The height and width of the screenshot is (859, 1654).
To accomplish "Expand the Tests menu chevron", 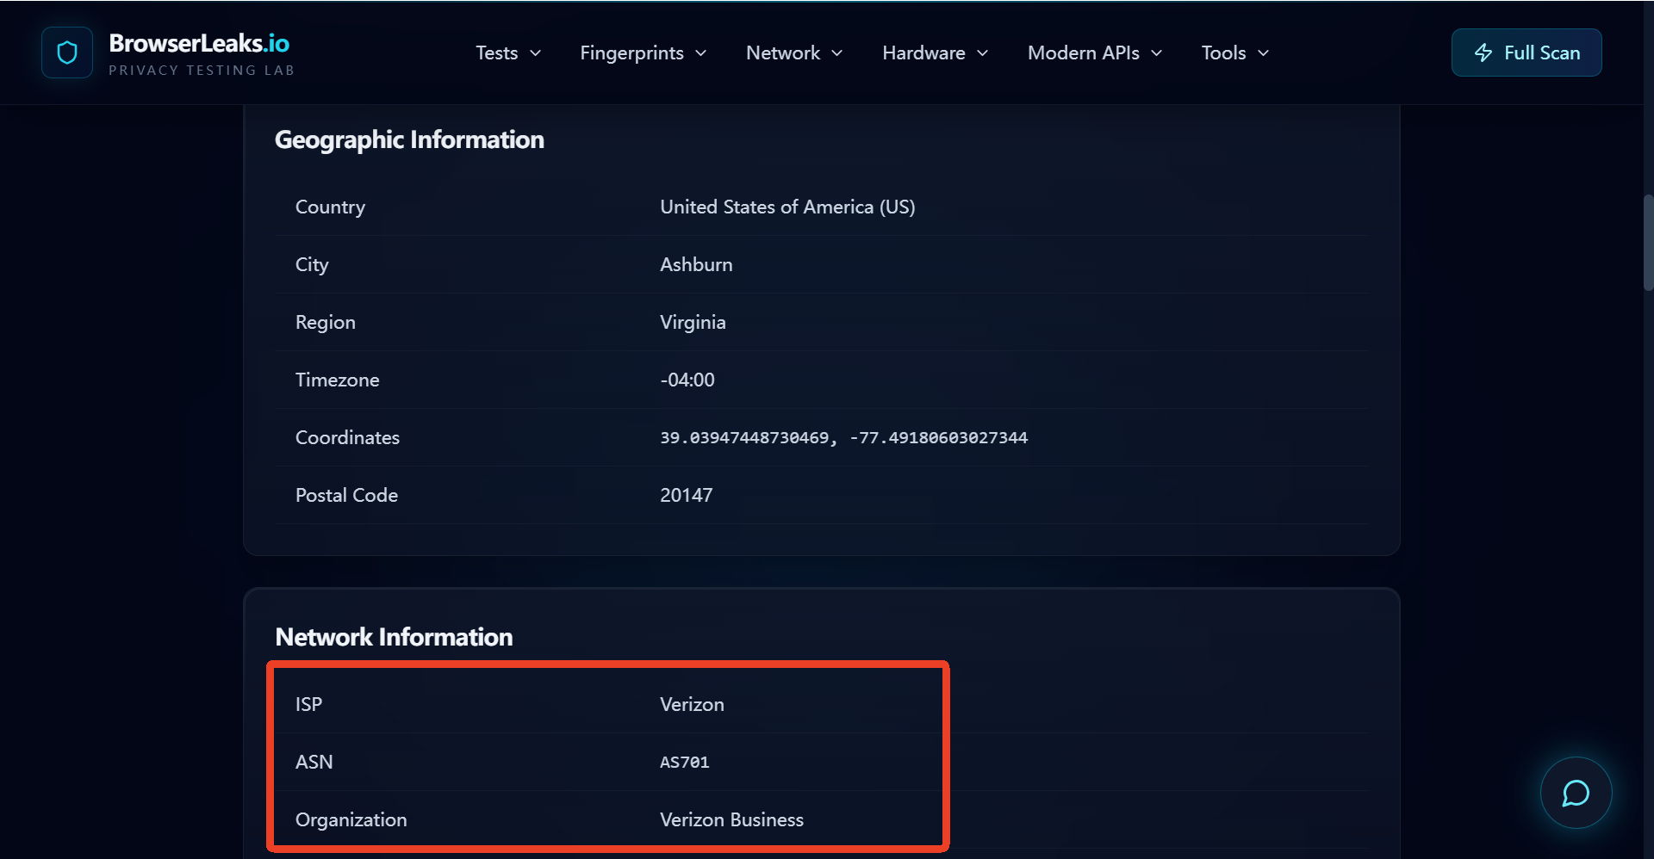I will click(x=535, y=53).
